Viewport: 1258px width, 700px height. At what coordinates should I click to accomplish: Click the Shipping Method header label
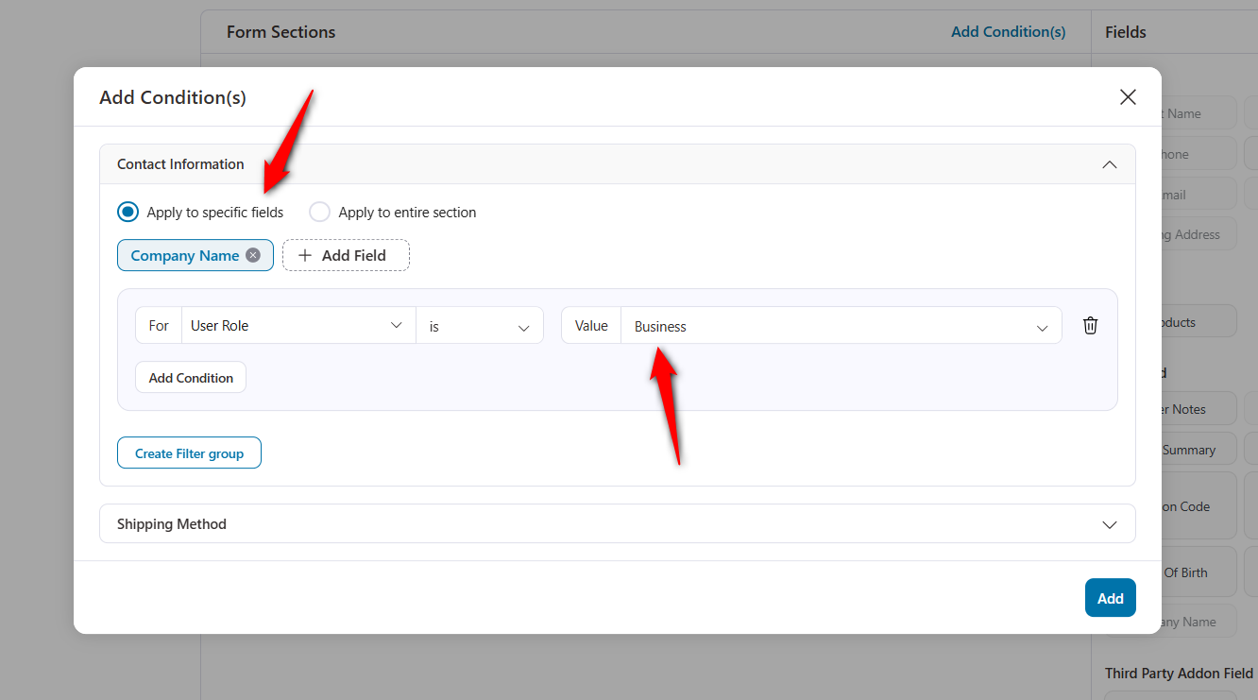[x=172, y=524]
